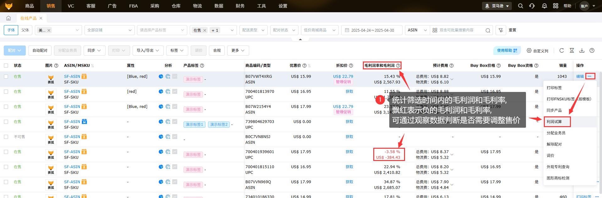Image resolution: width=602 pixels, height=198 pixels.
Task: Open notifications bell icon
Action: 544,6
